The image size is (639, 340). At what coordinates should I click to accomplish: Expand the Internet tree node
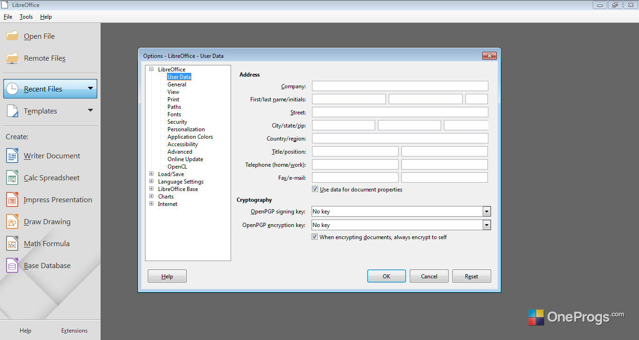[x=151, y=204]
